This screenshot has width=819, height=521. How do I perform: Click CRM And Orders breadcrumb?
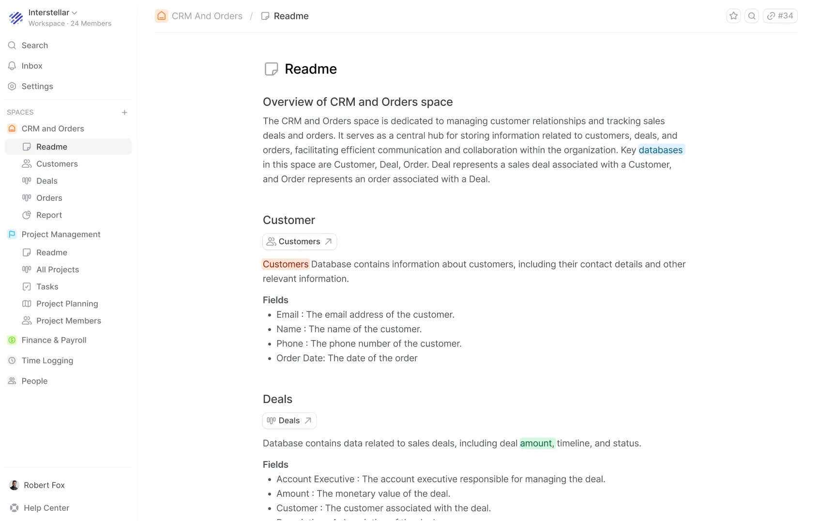click(x=207, y=16)
